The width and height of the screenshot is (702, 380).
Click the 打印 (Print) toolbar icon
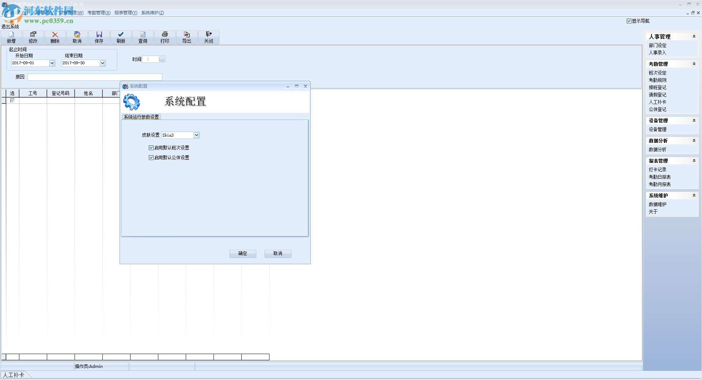165,37
